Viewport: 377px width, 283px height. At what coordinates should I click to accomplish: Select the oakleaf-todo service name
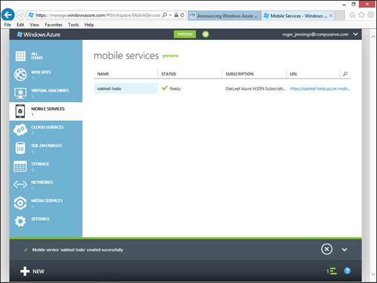coord(109,89)
